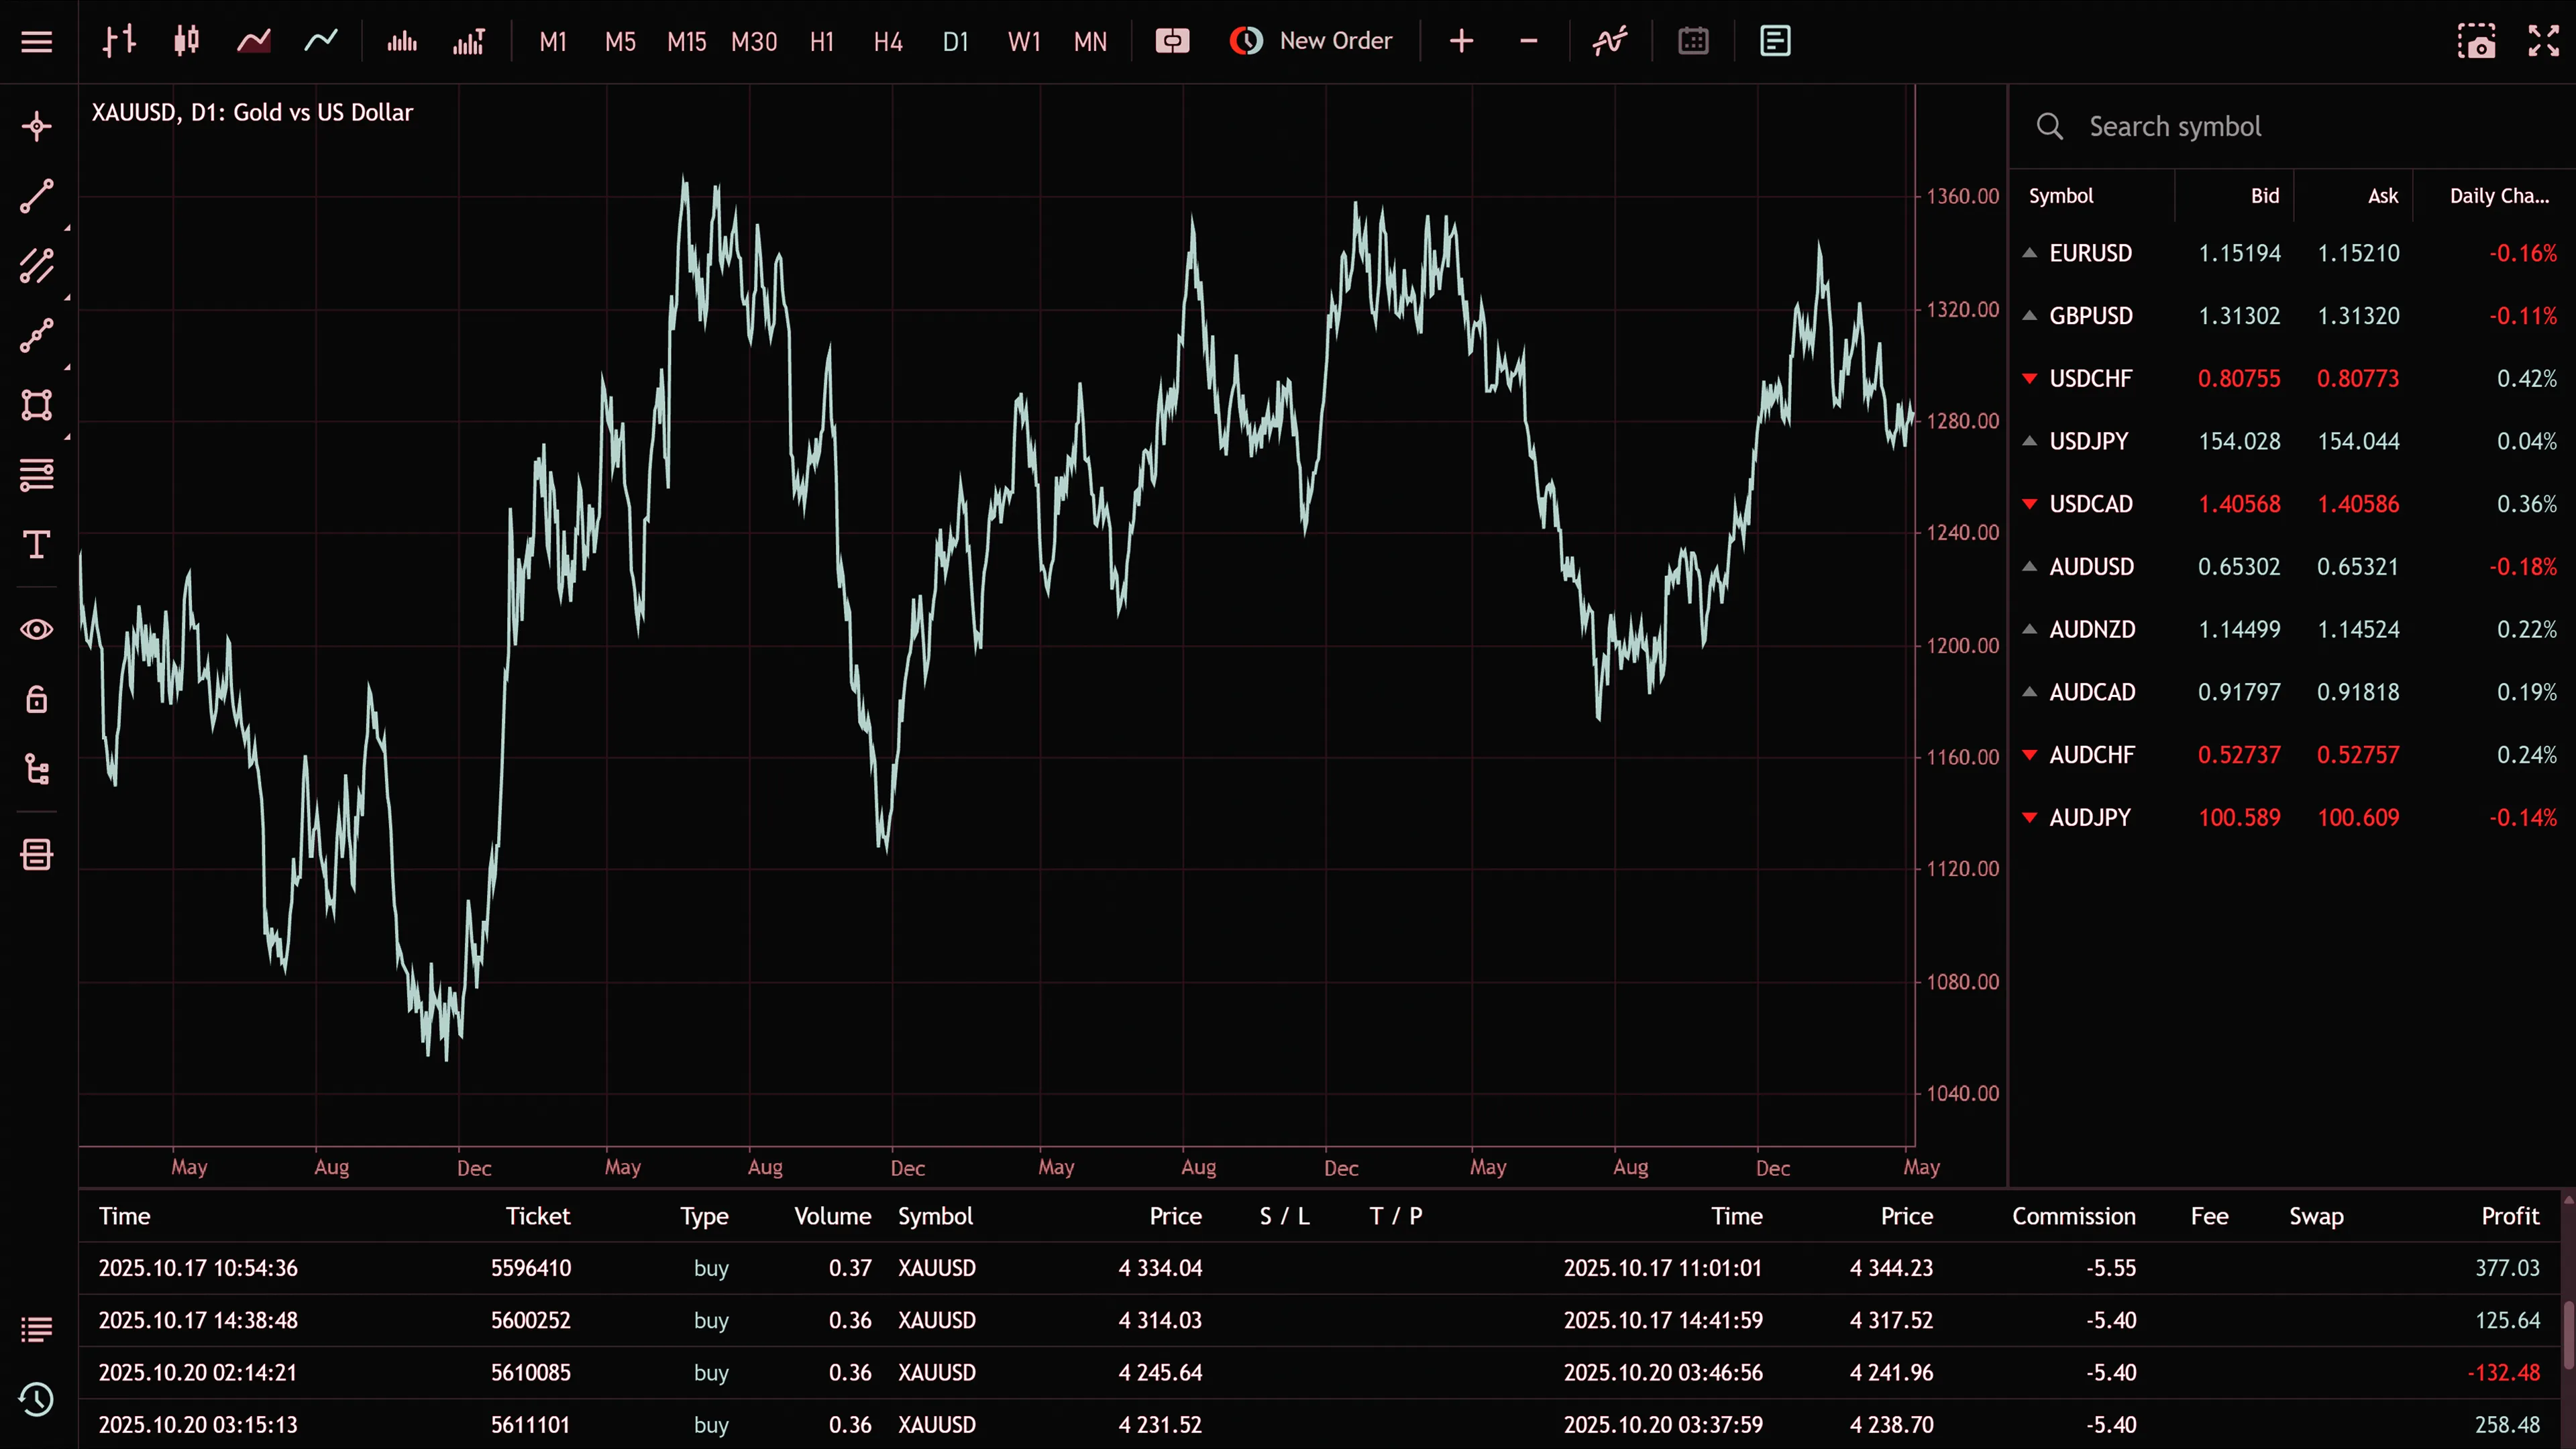
Task: Expand the shapes tool options triangle
Action: pos(68,437)
